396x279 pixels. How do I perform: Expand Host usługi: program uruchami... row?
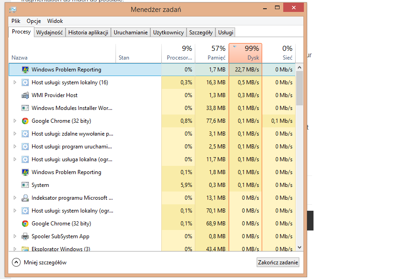point(15,147)
